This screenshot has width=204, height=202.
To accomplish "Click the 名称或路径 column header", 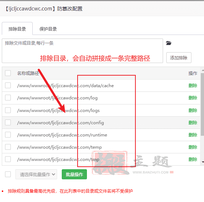I will point(28,73).
